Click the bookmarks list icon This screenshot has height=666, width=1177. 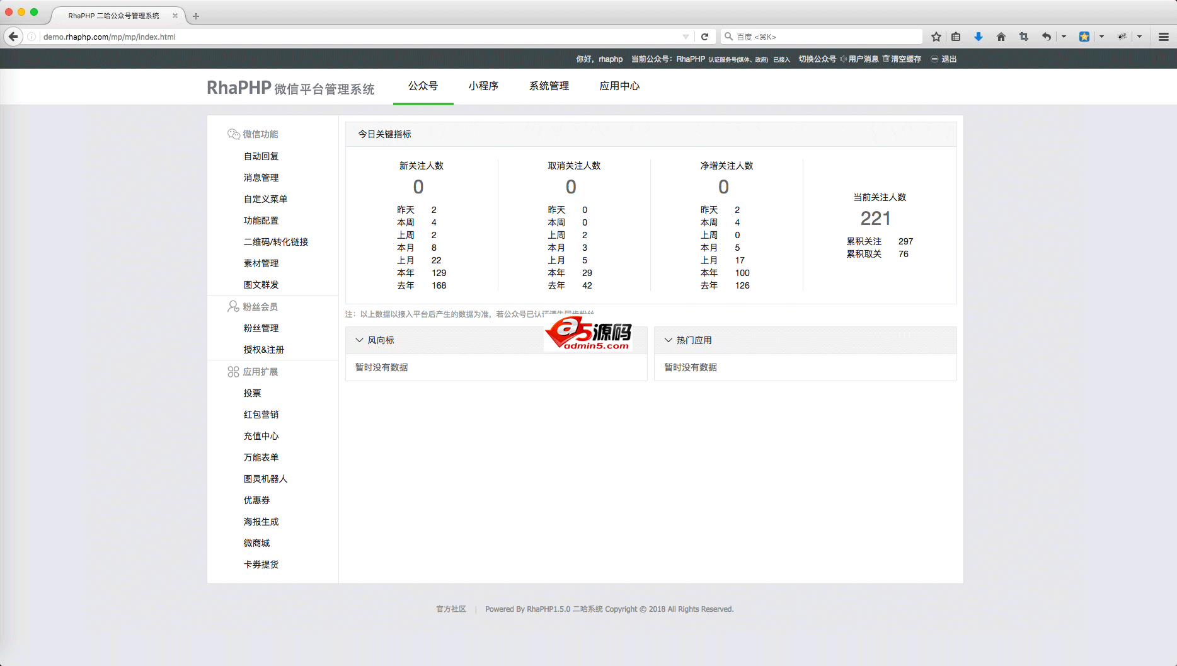point(956,37)
